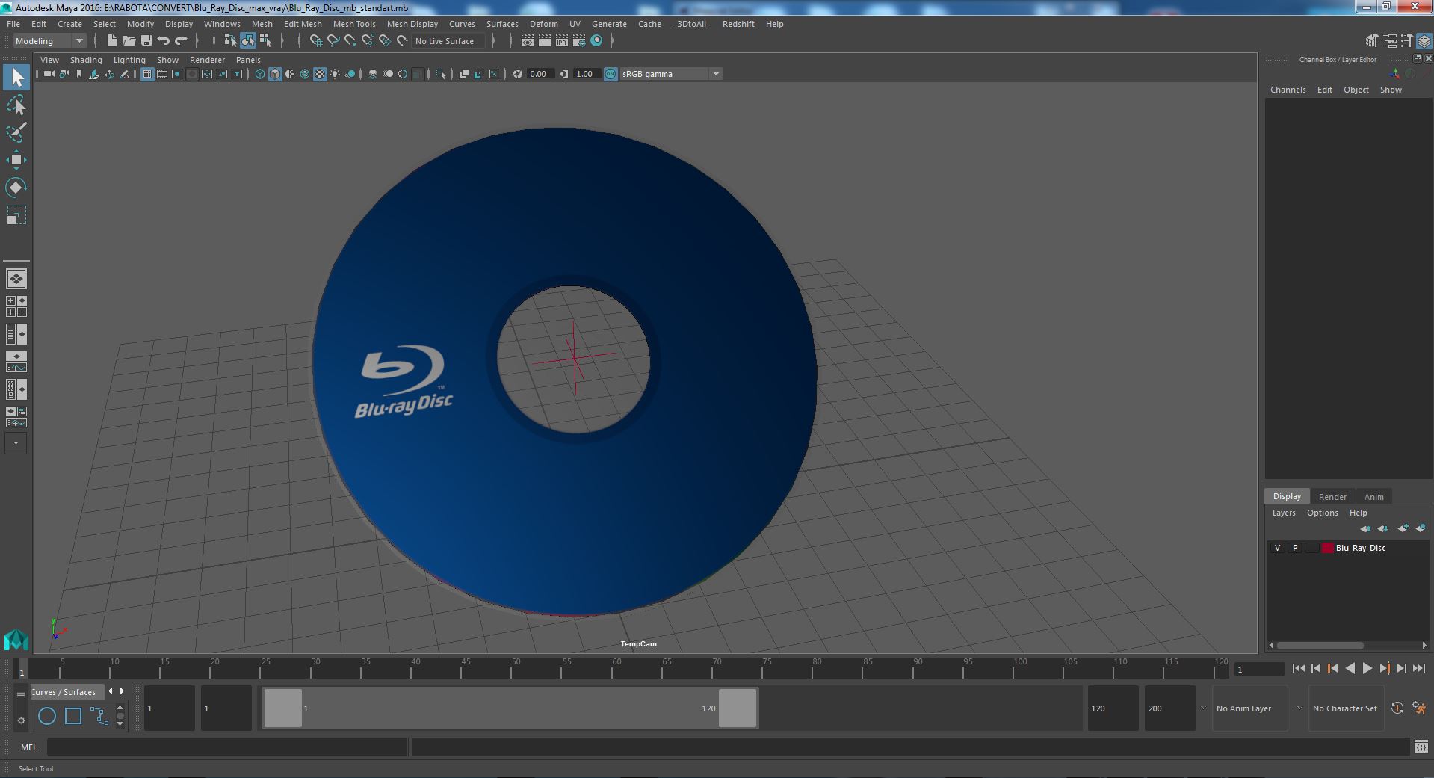Image resolution: width=1434 pixels, height=778 pixels.
Task: Redo the last action
Action: click(181, 41)
